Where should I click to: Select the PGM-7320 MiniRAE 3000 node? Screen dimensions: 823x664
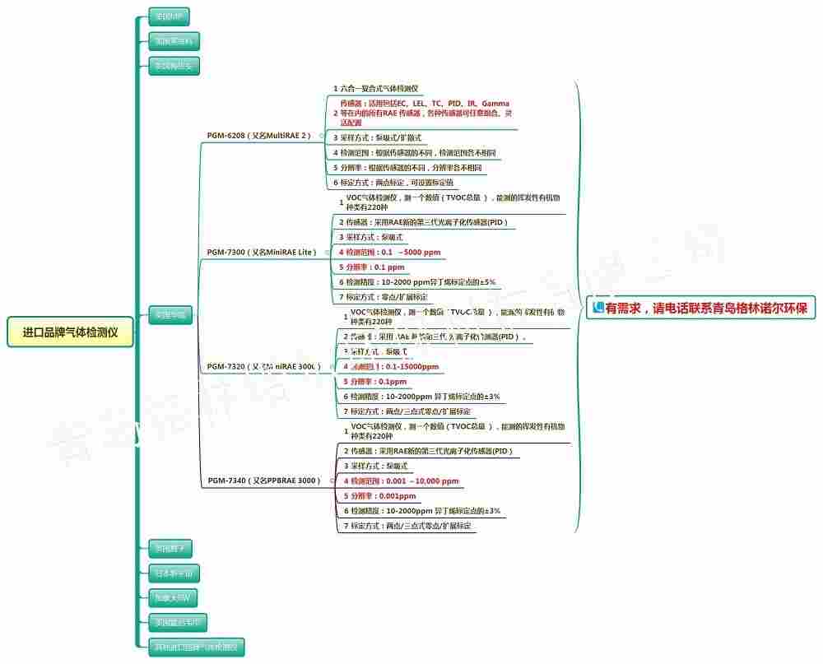point(263,366)
